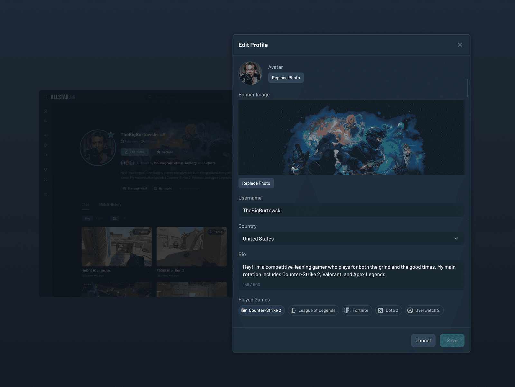The width and height of the screenshot is (515, 387).
Task: Click the camera target icon in sidebar
Action: click(45, 136)
